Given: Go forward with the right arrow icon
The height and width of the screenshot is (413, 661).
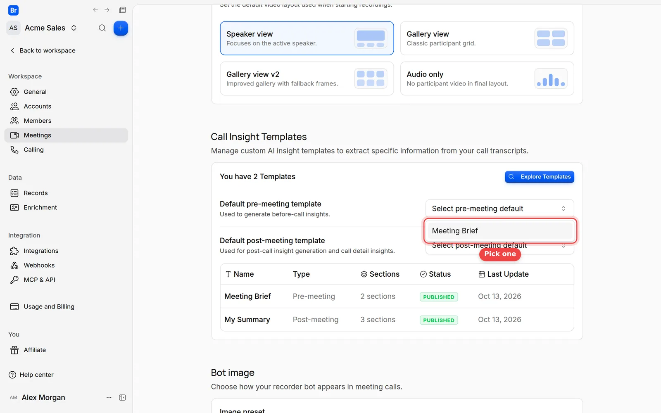Looking at the screenshot, I should tap(107, 10).
